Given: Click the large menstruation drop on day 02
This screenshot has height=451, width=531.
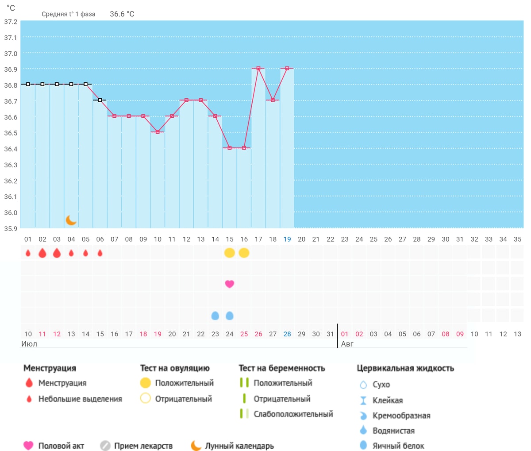Looking at the screenshot, I should point(42,253).
